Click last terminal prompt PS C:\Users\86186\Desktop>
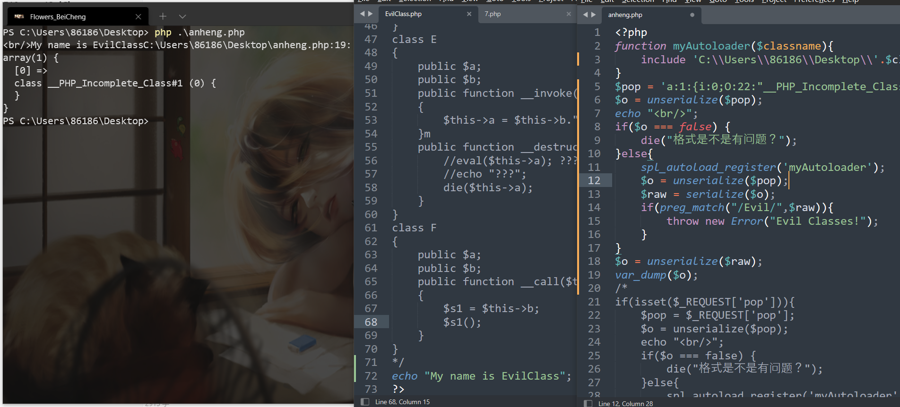Viewport: 900px width, 407px height. (x=76, y=121)
